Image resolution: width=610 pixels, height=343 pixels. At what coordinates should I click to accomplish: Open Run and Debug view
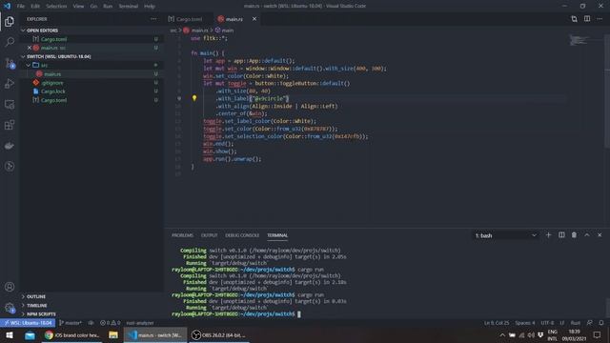10,84
